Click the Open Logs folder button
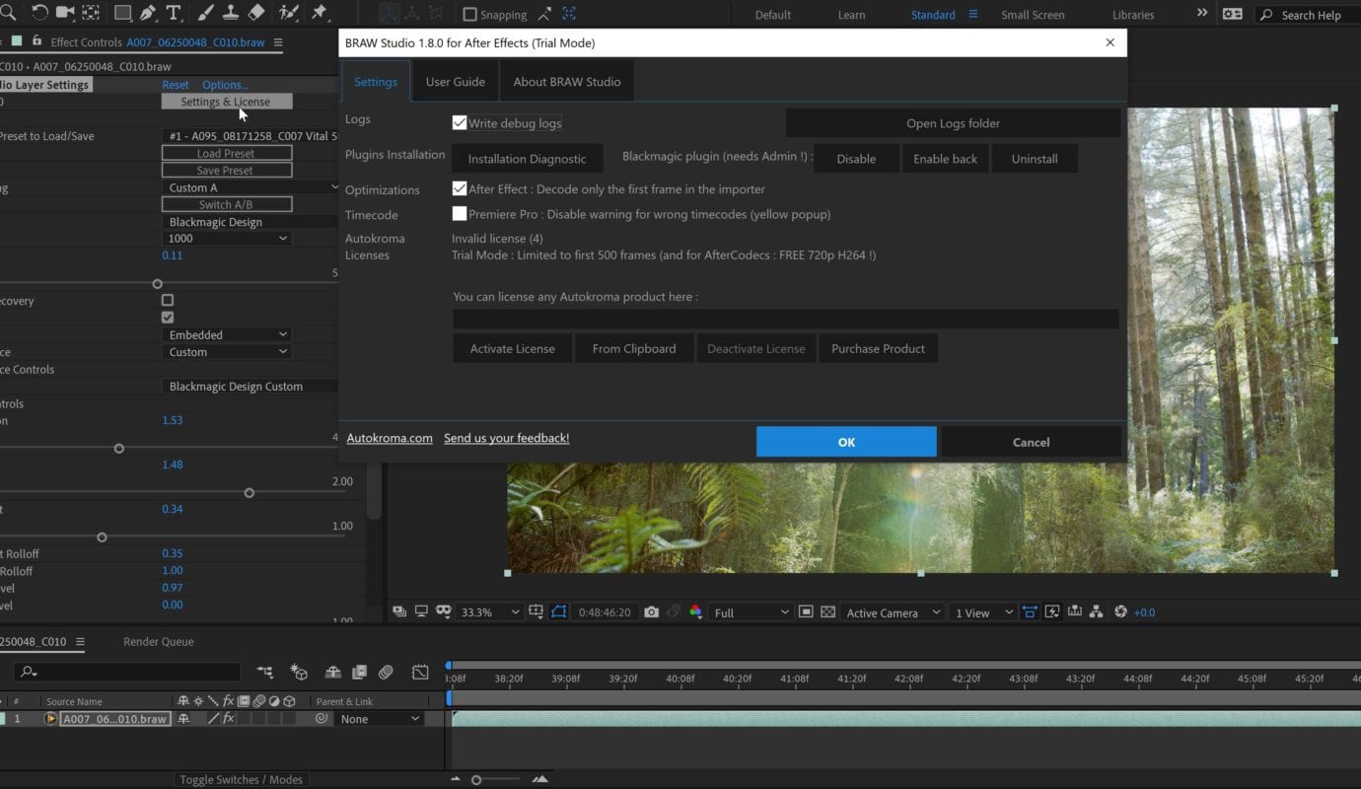This screenshot has height=789, width=1361. tap(953, 123)
